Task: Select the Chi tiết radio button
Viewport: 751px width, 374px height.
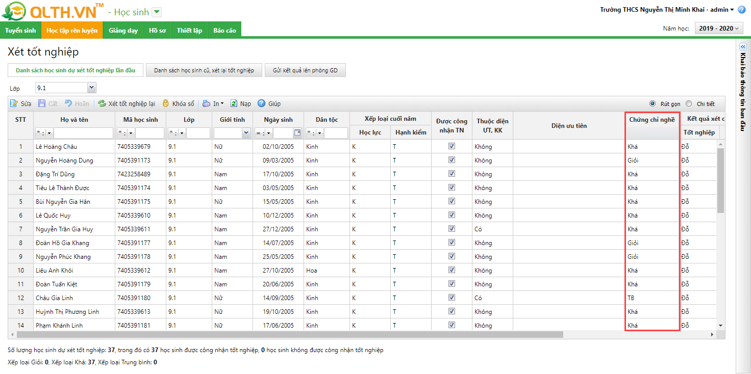Action: (689, 103)
